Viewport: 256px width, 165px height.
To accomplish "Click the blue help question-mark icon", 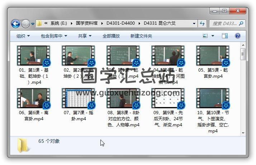I will tap(238, 36).
